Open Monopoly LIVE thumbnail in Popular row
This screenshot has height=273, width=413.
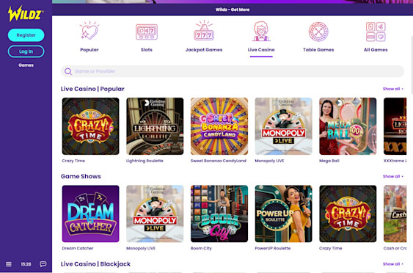pyautogui.click(x=283, y=126)
